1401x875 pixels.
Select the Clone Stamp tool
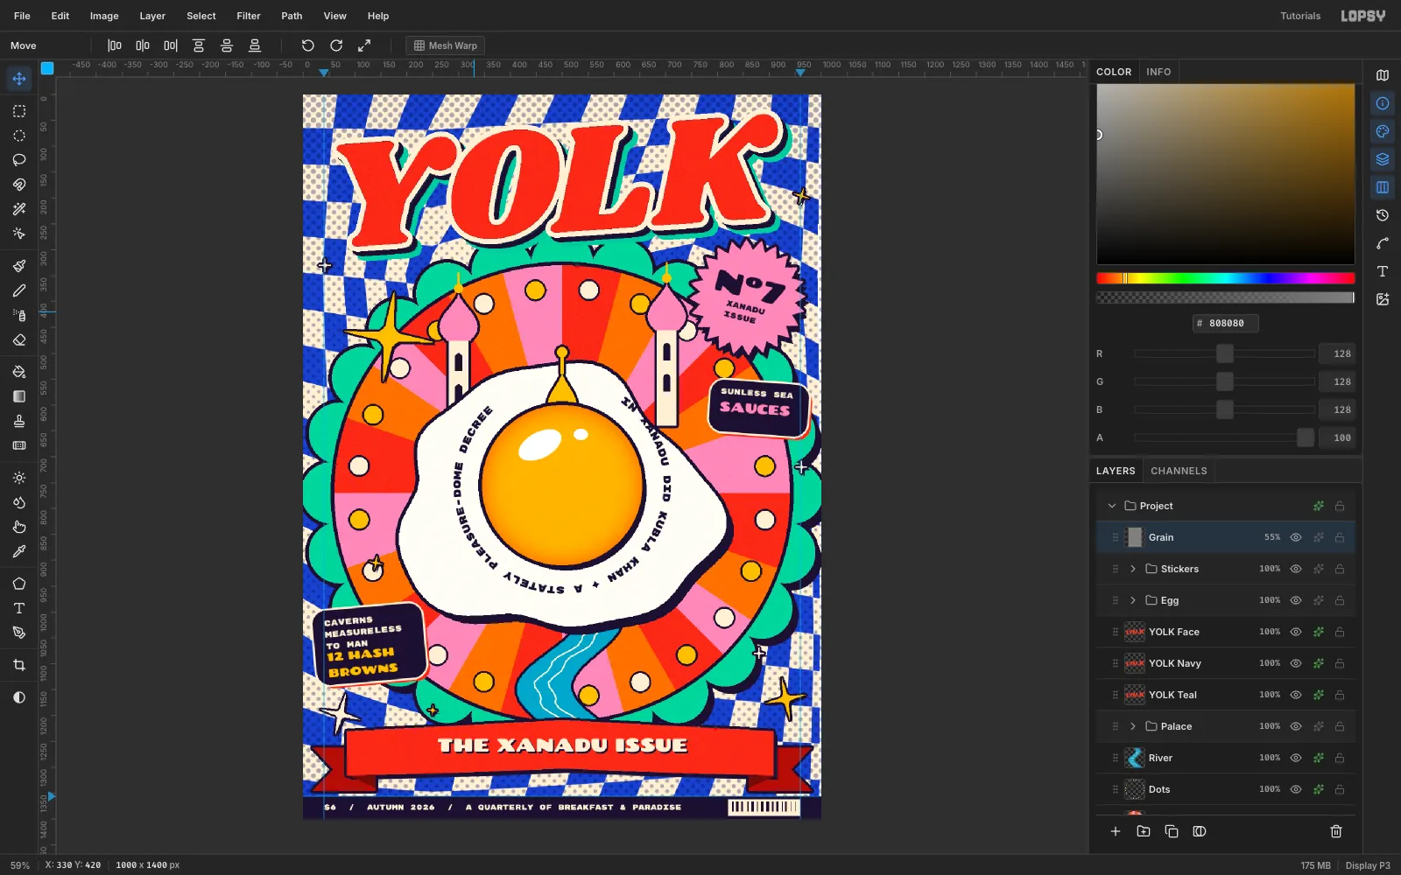coord(19,421)
